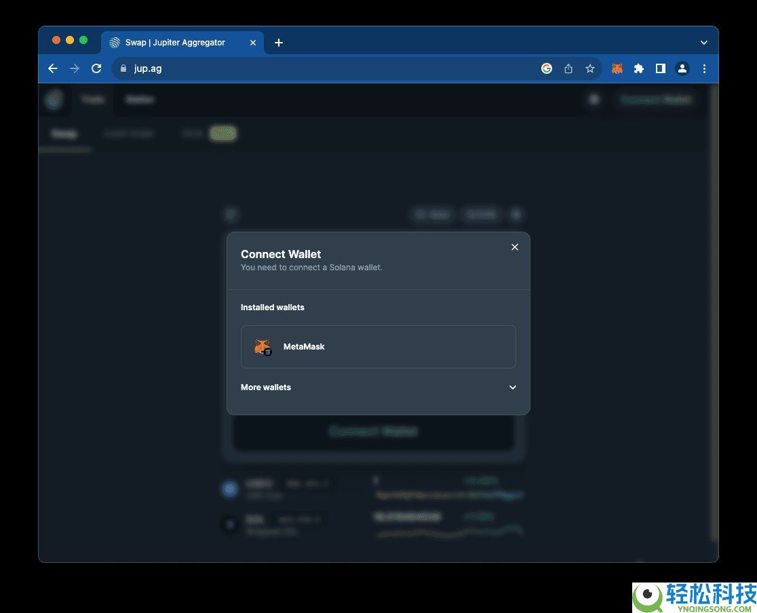Screen dimensions: 757x613
Task: Open the Extensions puzzle icon
Action: (x=639, y=68)
